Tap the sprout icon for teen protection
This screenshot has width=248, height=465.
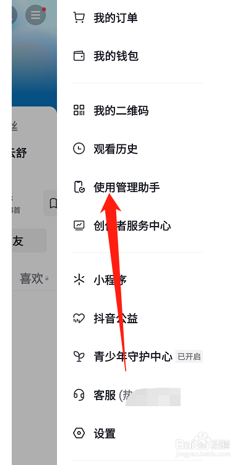tap(79, 357)
